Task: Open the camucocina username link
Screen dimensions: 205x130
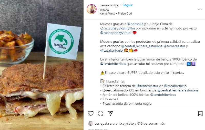Action: pos(109,5)
